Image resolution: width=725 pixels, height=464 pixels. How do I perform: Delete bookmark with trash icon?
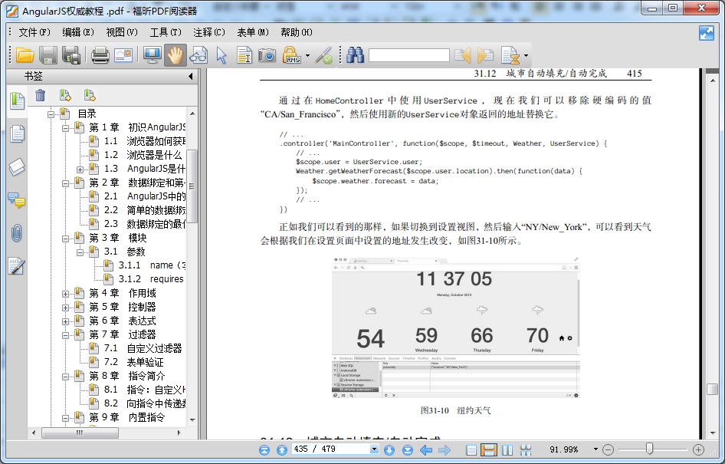[41, 95]
